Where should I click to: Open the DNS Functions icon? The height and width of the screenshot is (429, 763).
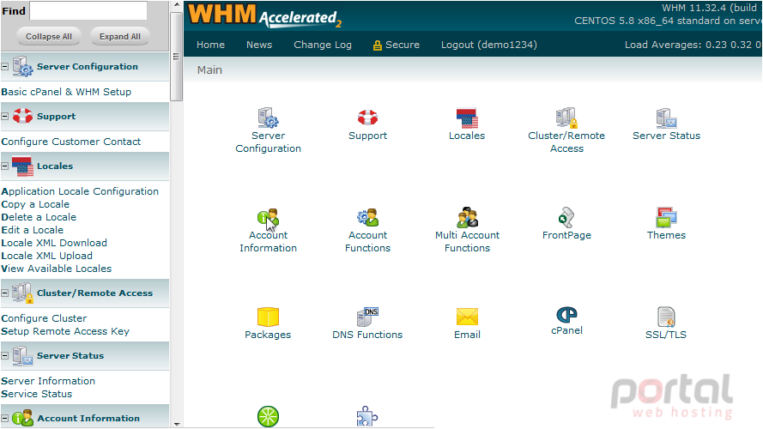[x=367, y=317]
